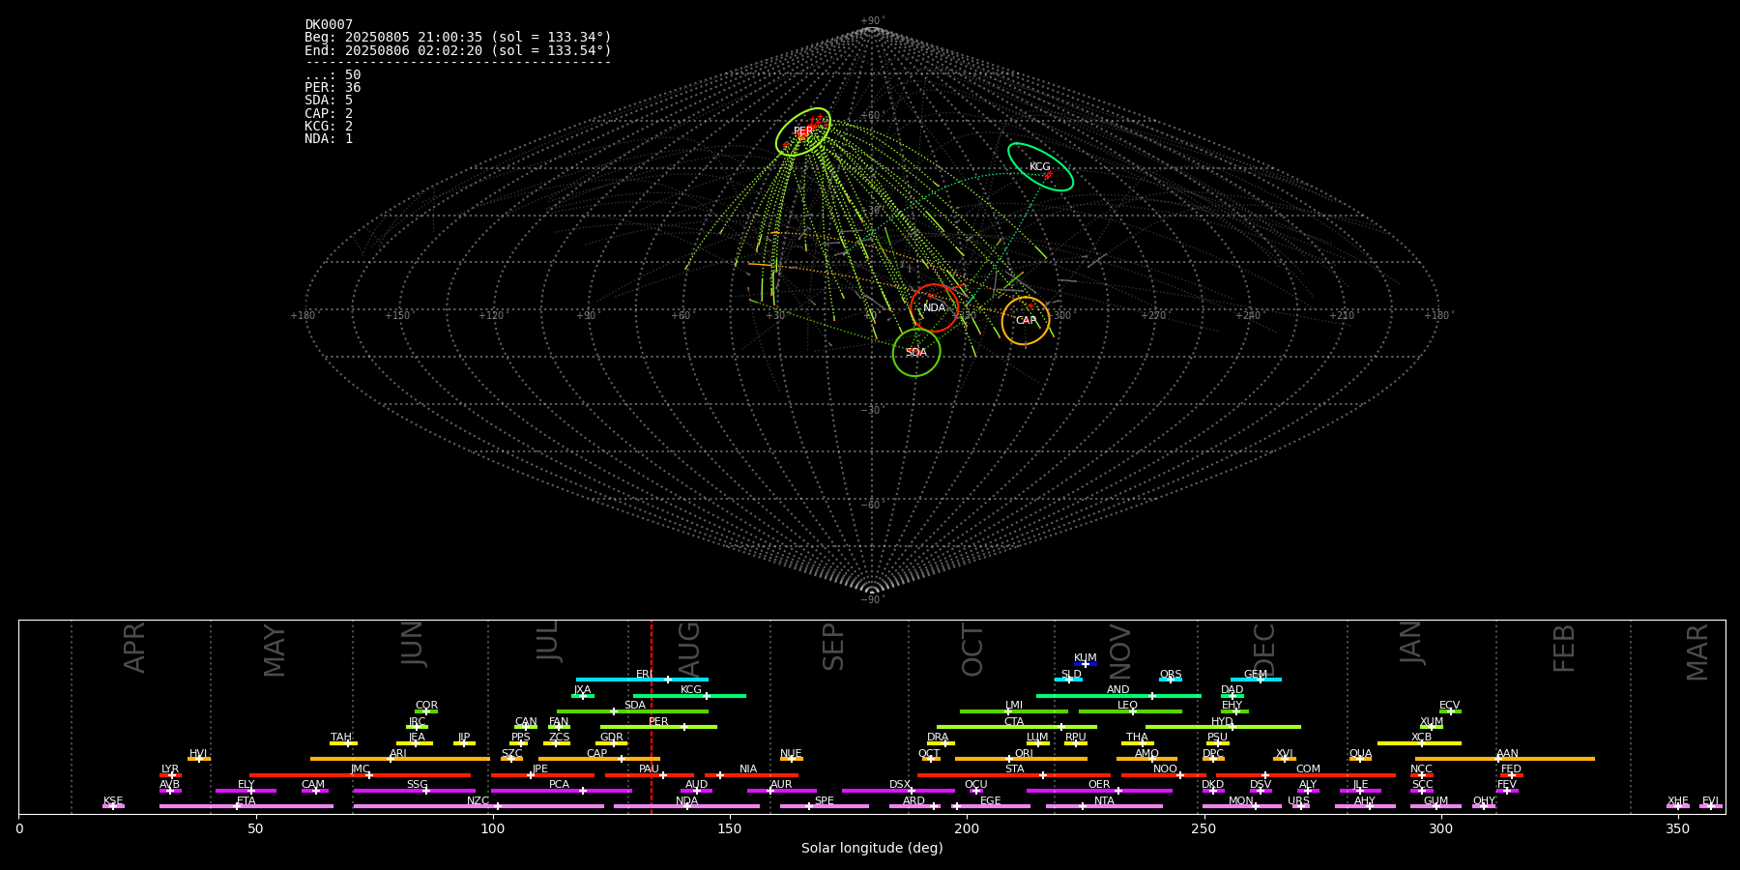Screen dimensions: 1740x870
Task: Click the AUG month label in timeline
Action: pos(689,649)
